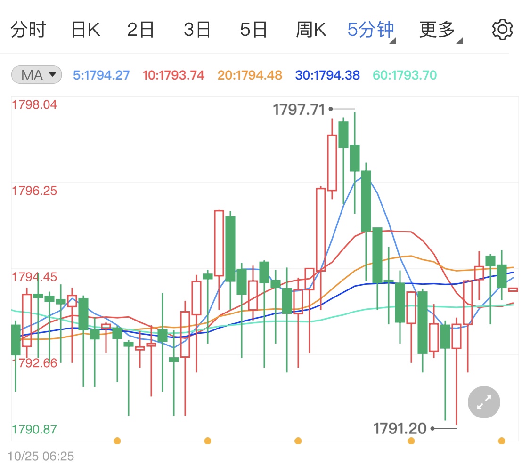Open the 周K chart tab

311,29
